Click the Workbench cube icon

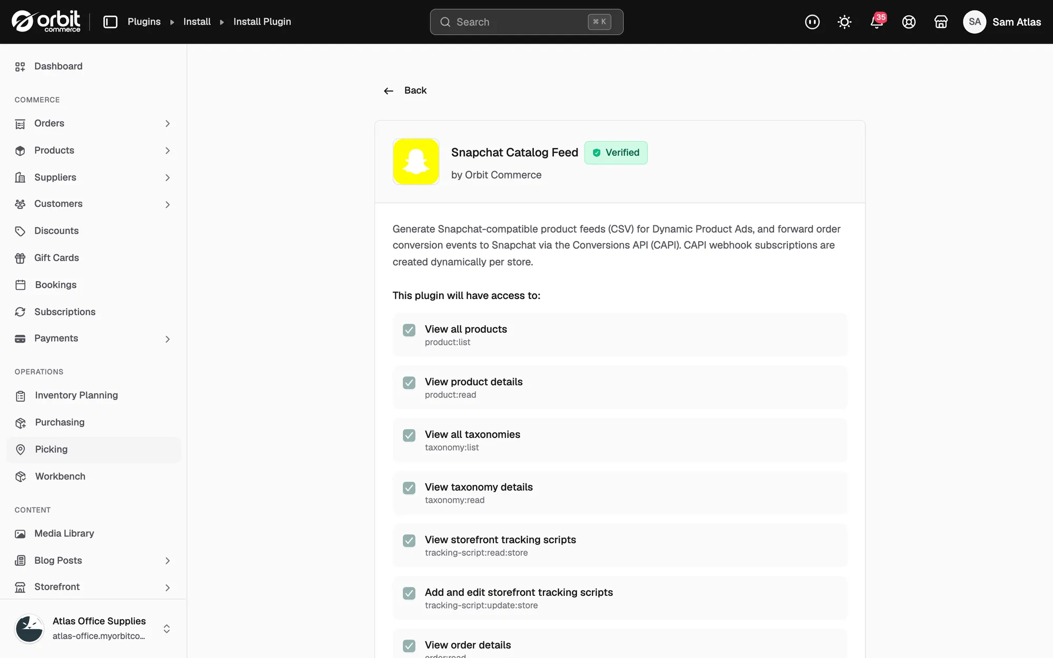click(21, 476)
